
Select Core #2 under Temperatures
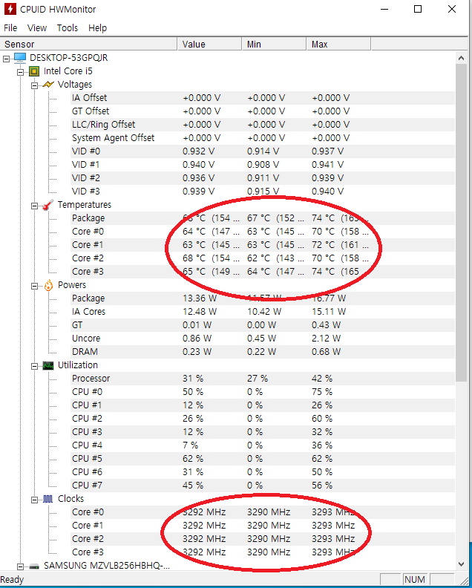[263, 258]
